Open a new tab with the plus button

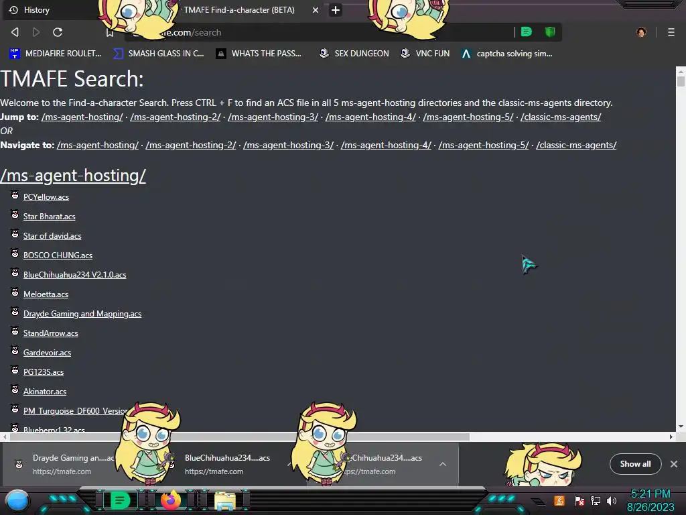pyautogui.click(x=335, y=9)
